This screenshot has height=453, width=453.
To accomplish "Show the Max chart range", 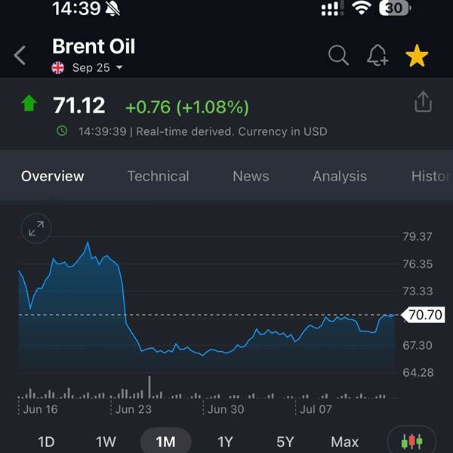I will tap(345, 442).
